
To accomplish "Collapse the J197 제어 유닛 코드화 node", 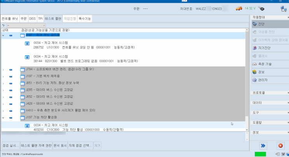I will (3, 35).
